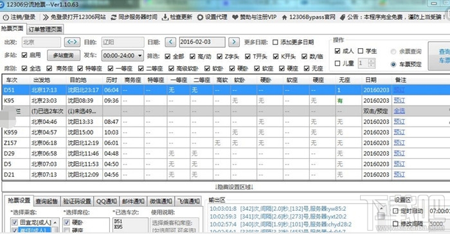Viewport: 450px width, 234px height.
Task: Toggle add more dates checkbox
Action: point(275,42)
